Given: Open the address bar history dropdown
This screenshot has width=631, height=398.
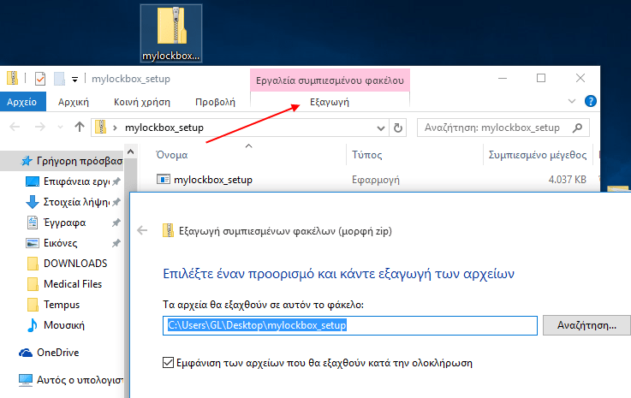Looking at the screenshot, I should tap(380, 128).
